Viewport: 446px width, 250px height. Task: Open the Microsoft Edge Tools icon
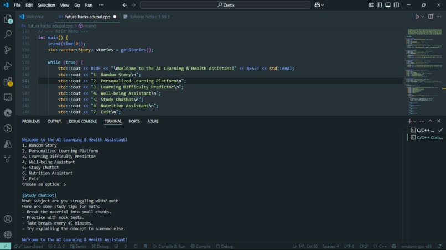pyautogui.click(x=8, y=113)
